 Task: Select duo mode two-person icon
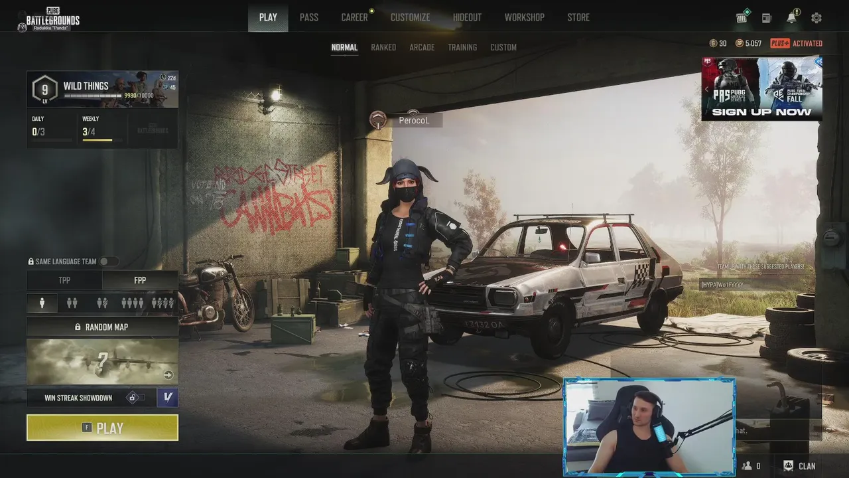click(72, 303)
